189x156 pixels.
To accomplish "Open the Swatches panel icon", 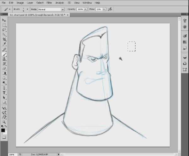I will [185, 42].
